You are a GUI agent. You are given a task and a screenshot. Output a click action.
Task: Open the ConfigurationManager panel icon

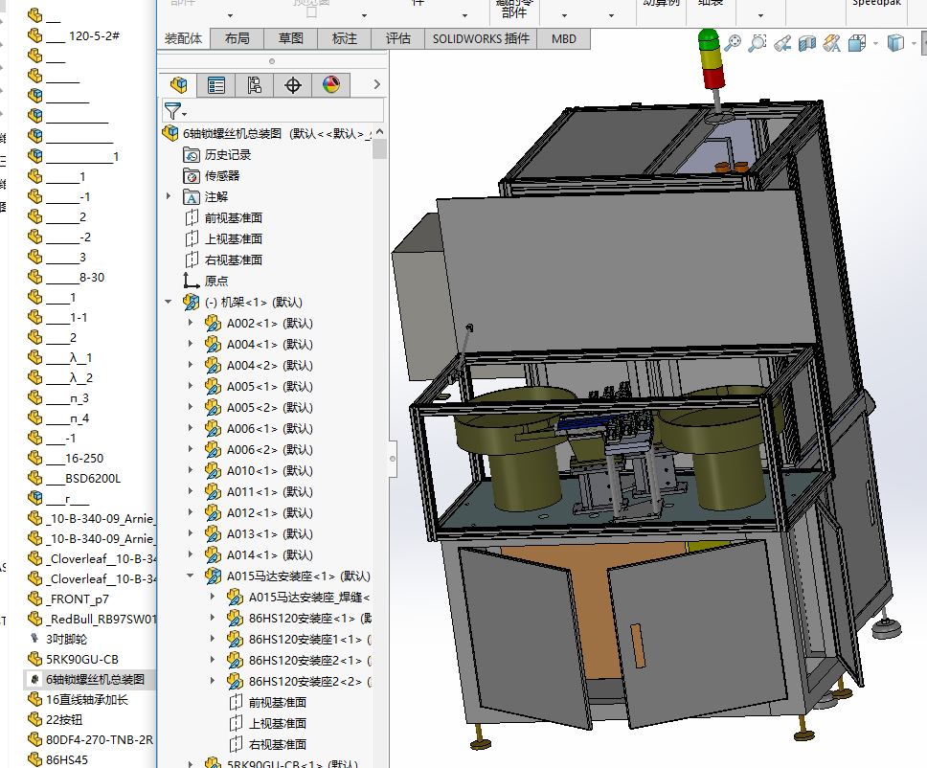tap(255, 85)
